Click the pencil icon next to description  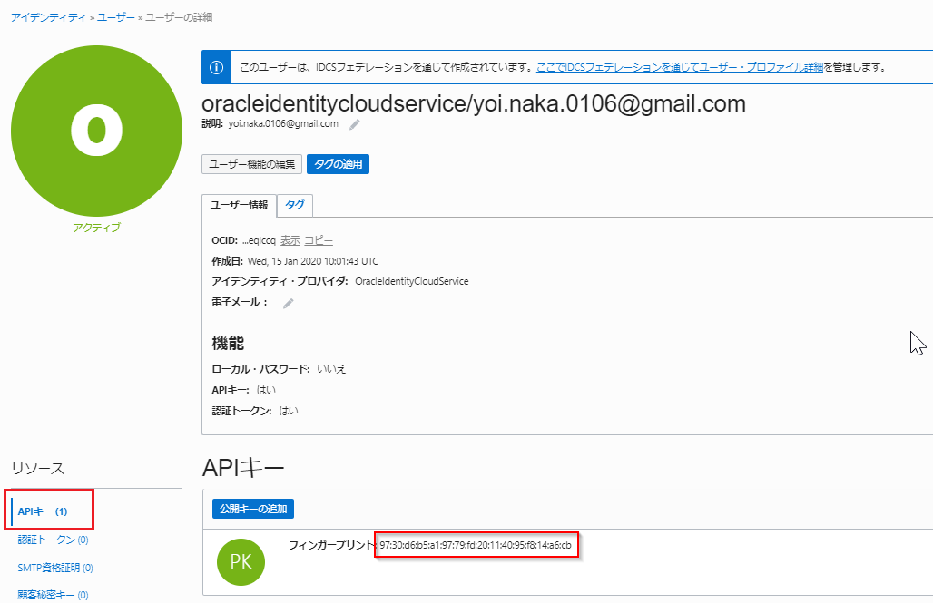(355, 124)
